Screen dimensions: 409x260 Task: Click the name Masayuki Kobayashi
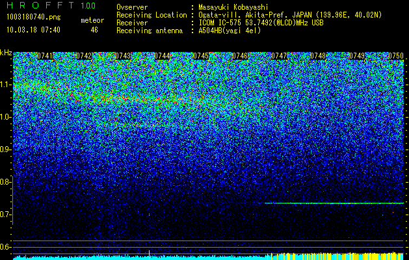(x=233, y=7)
